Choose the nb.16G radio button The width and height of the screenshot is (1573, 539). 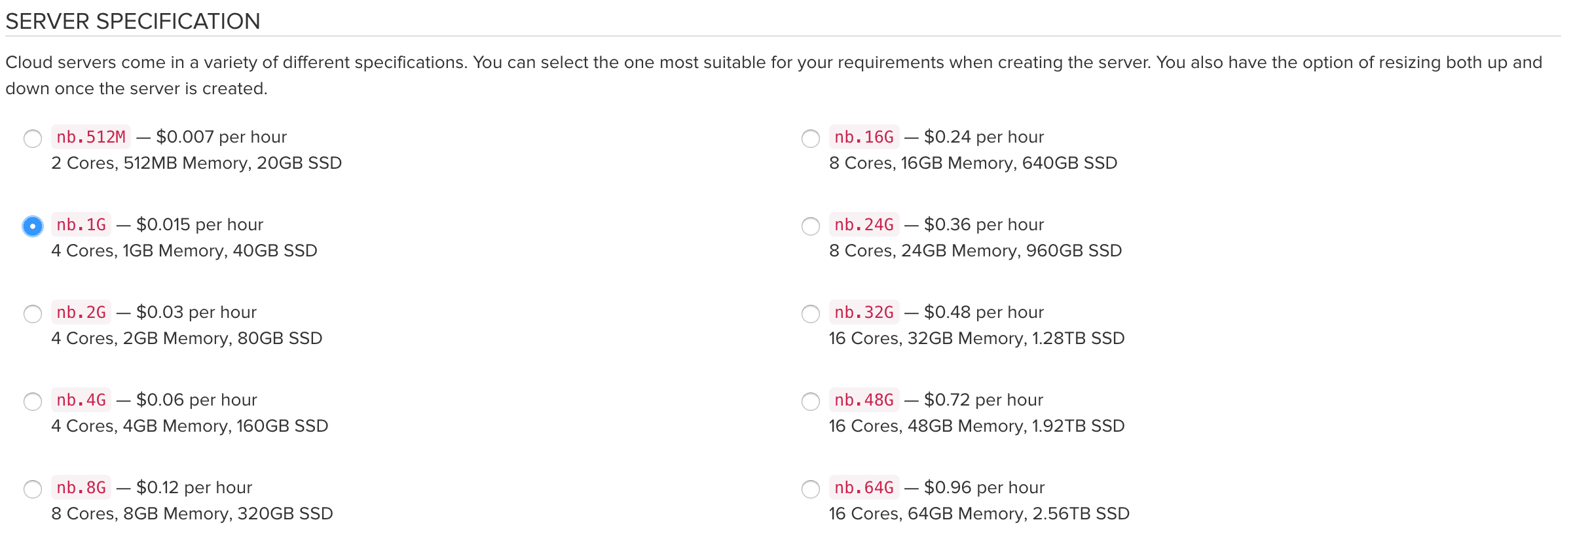[811, 139]
